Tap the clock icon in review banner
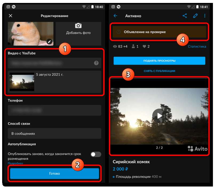The height and width of the screenshot is (187, 214). (118, 32)
